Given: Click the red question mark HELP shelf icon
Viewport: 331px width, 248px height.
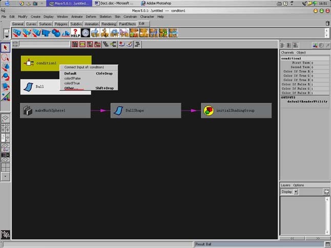Looking at the screenshot, I should pos(75,33).
